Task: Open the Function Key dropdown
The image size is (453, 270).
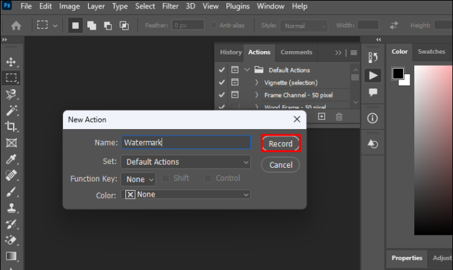Action: tap(138, 179)
